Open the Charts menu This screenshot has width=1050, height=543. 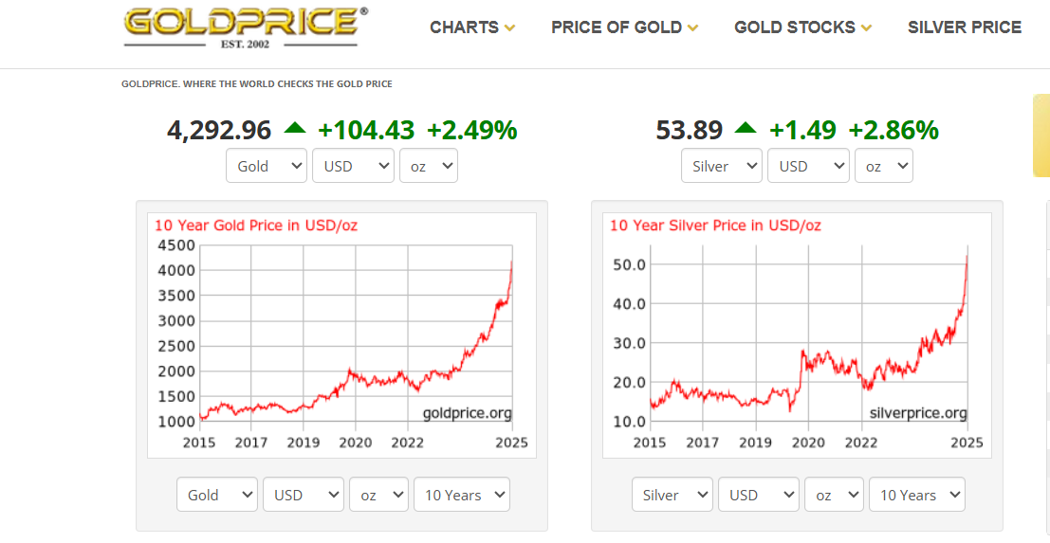click(x=472, y=27)
